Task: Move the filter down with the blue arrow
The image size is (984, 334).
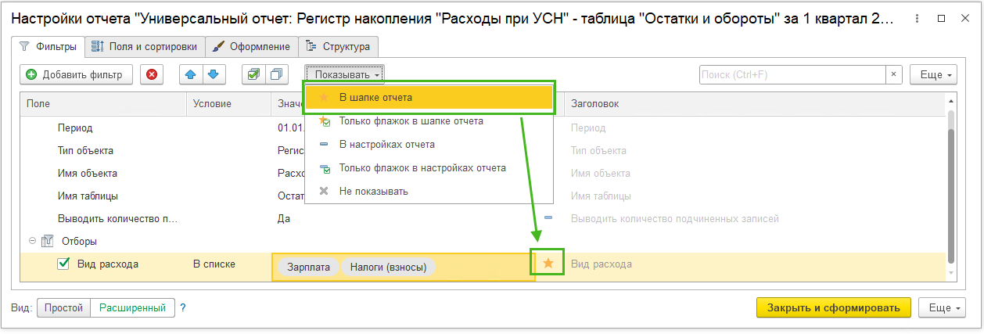Action: 214,74
